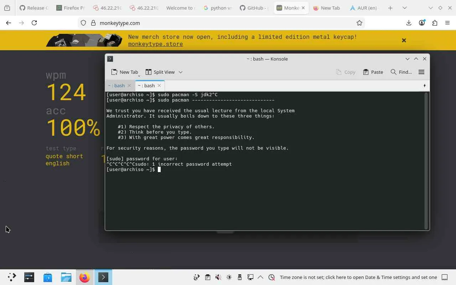Click the muted volume tray icon

coord(218,277)
